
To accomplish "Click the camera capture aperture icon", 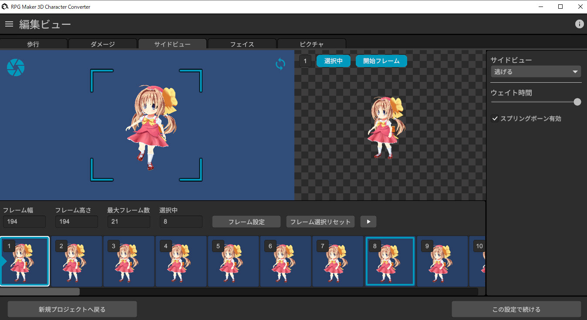I will tap(15, 67).
